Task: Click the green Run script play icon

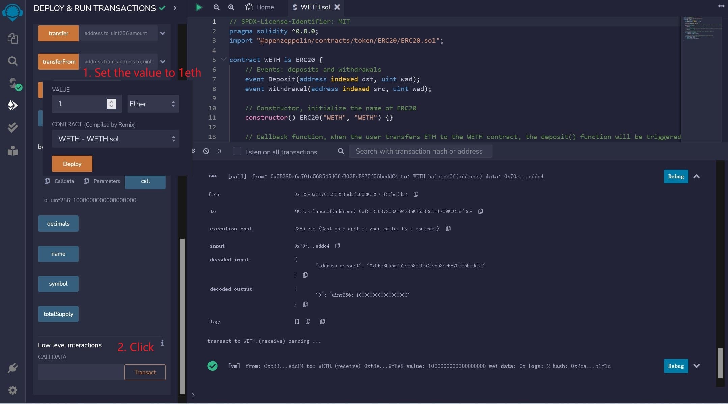Action: click(199, 7)
